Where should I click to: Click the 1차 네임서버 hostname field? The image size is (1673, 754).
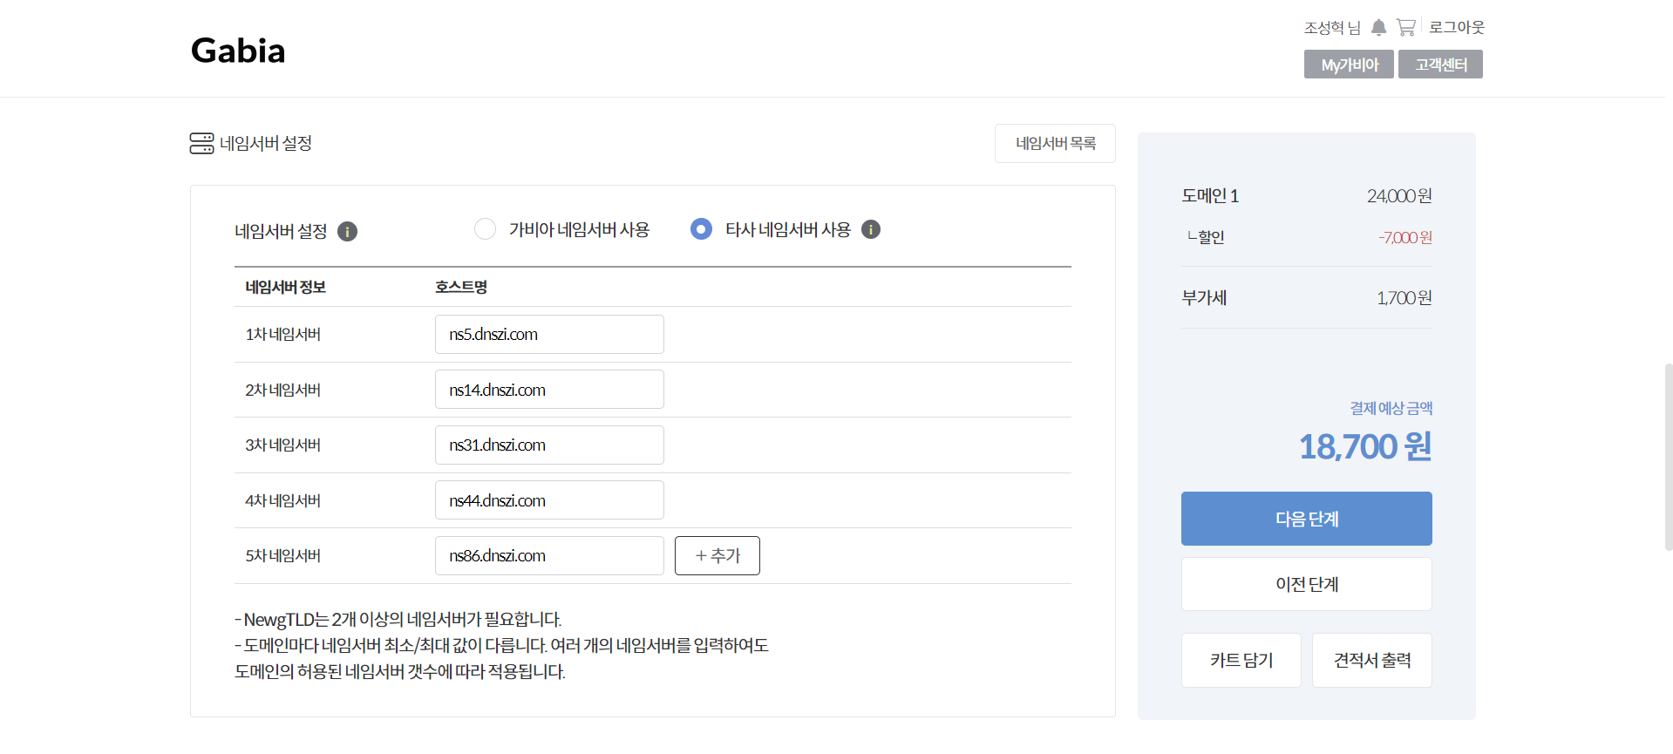click(549, 335)
